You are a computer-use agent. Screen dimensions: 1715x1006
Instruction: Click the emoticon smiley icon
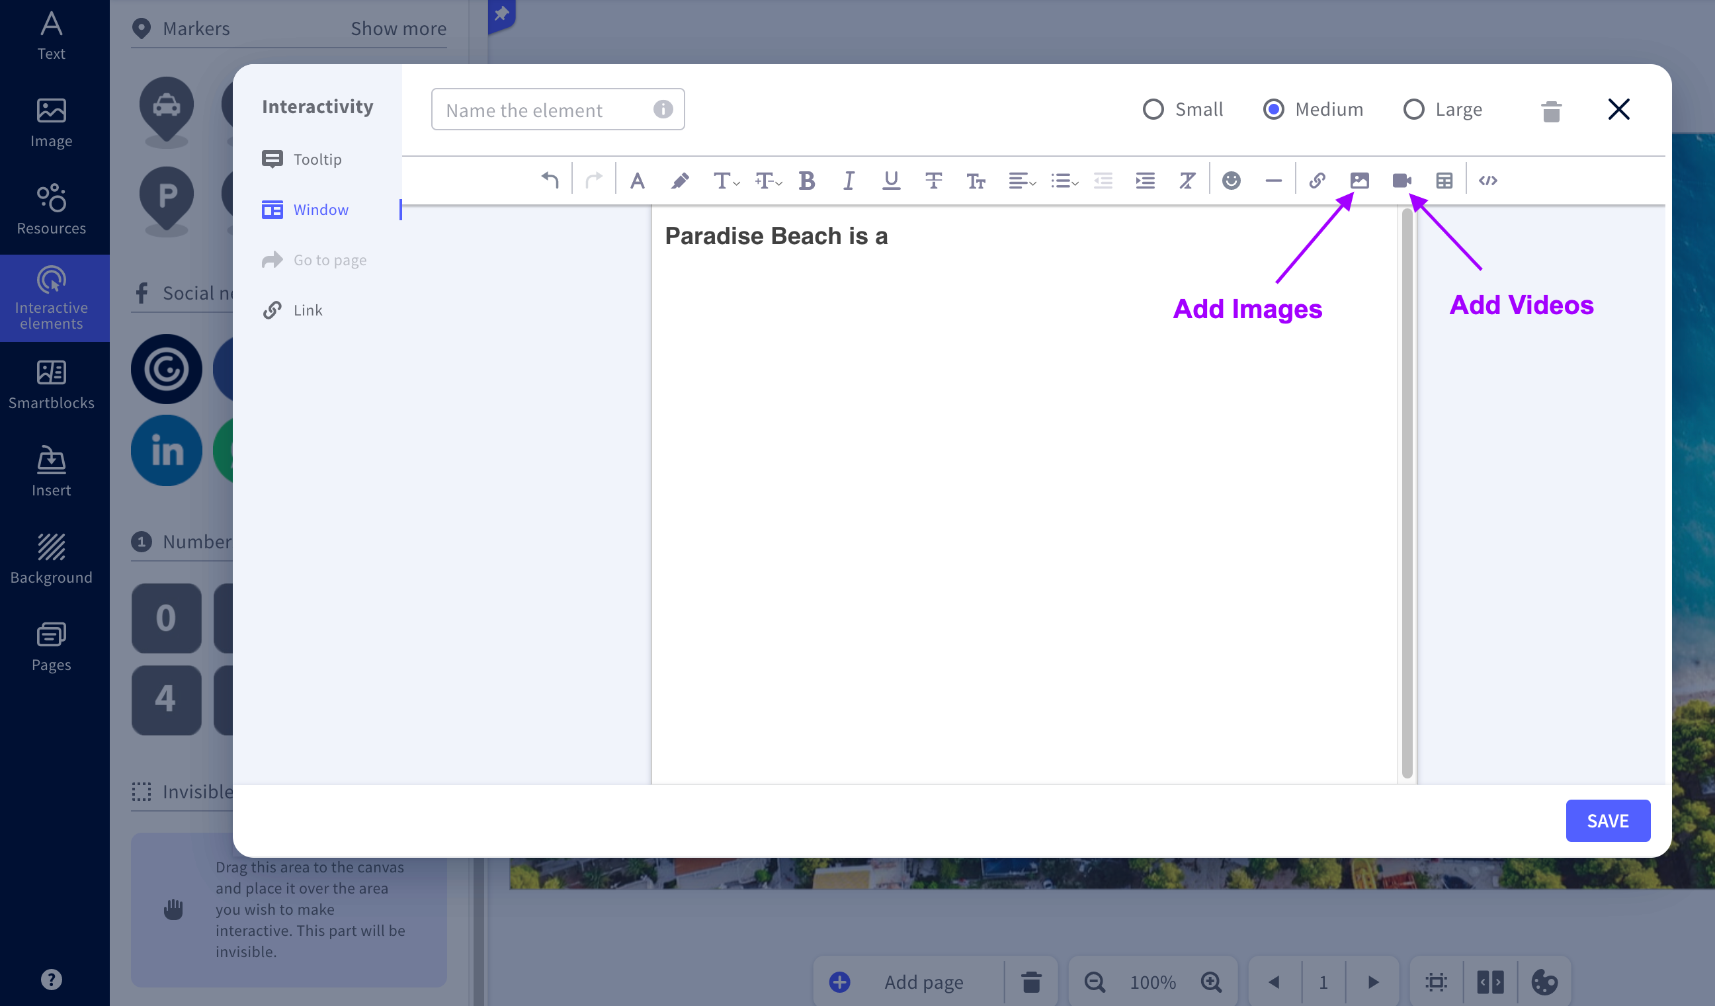(x=1231, y=181)
